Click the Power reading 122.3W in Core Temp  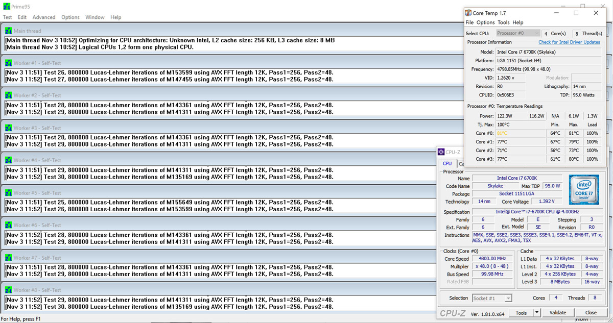click(x=511, y=116)
